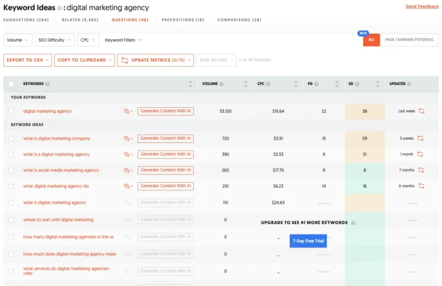Image resolution: width=442 pixels, height=286 pixels.
Task: Generate Content With AI for what is digital marketing company
Action: (165, 139)
